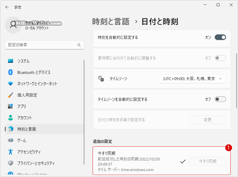The width and height of the screenshot is (238, 177).
Task: Select the Bluetooth とデバイス icon
Action: [x=10, y=72]
